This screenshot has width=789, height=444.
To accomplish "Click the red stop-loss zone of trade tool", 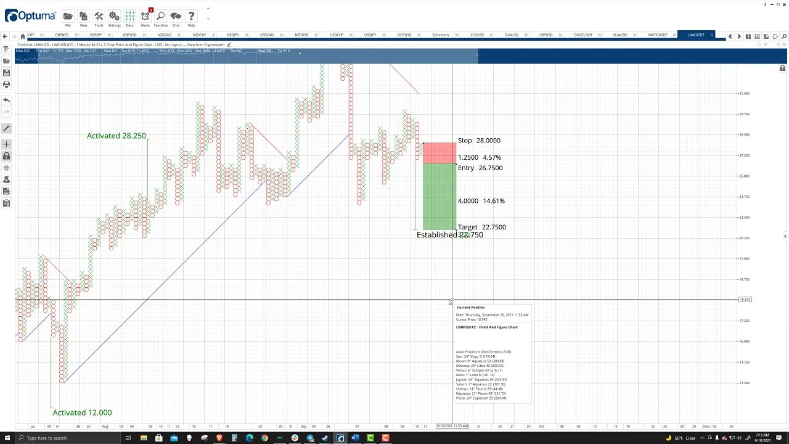I will tap(439, 153).
